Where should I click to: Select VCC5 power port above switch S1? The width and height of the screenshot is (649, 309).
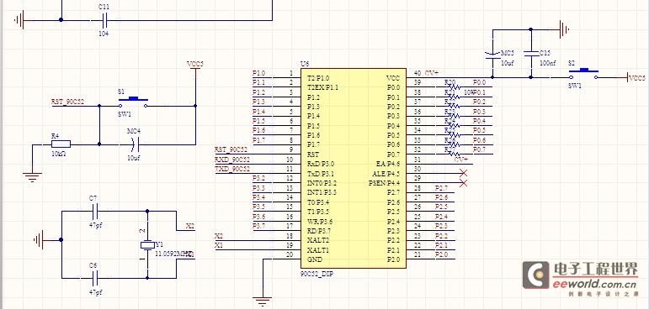pos(195,65)
